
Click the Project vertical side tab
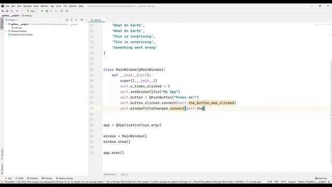[x=2, y=23]
